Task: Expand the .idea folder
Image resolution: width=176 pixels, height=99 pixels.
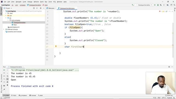Action: point(6,13)
